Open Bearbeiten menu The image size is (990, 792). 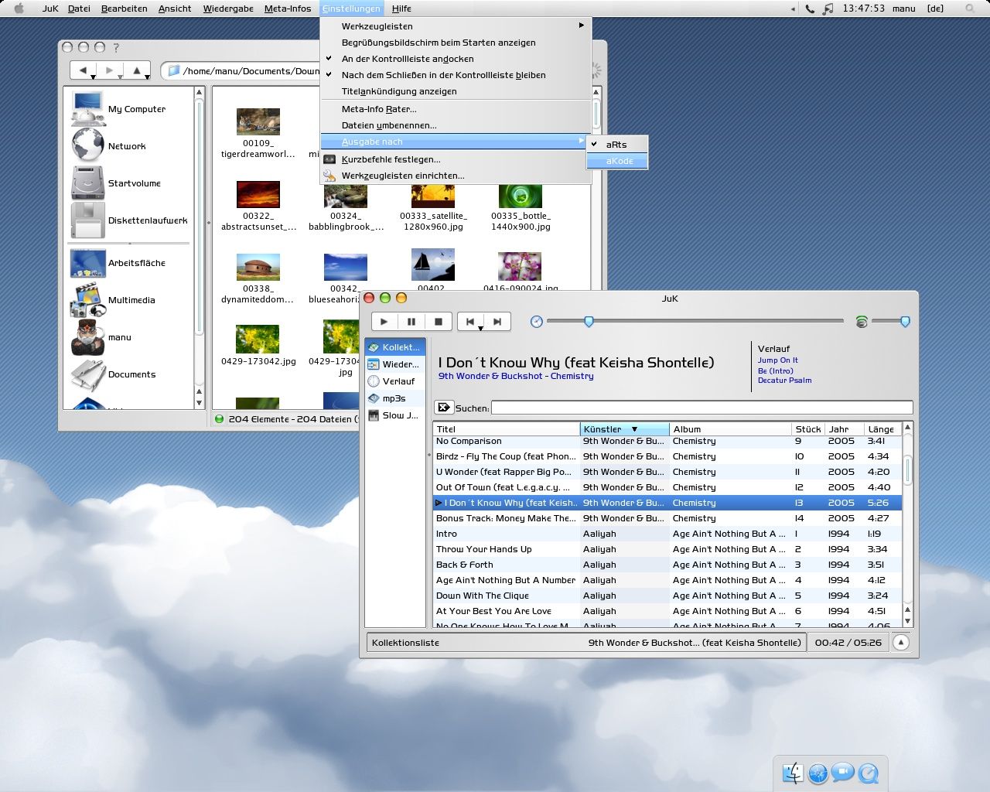point(124,9)
